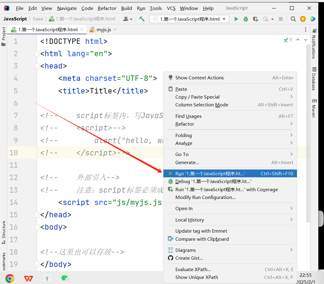The width and height of the screenshot is (324, 284).
Task: Open the Maven side panel
Action: tap(314, 108)
